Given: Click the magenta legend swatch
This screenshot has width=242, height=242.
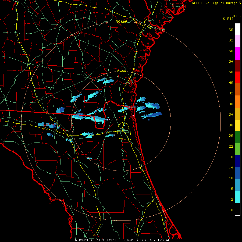Looking at the screenshot, I should coord(237,54).
